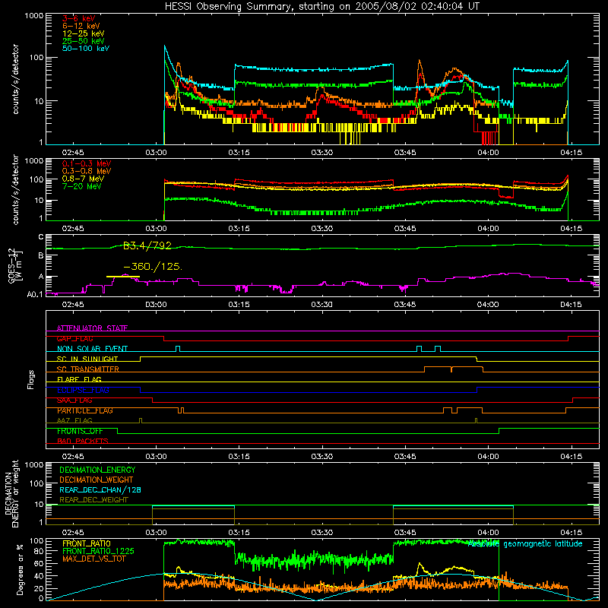Click the yellow flare interval bar in GOES panel
Image resolution: width=608 pixels, height=608 pixels.
click(x=123, y=277)
